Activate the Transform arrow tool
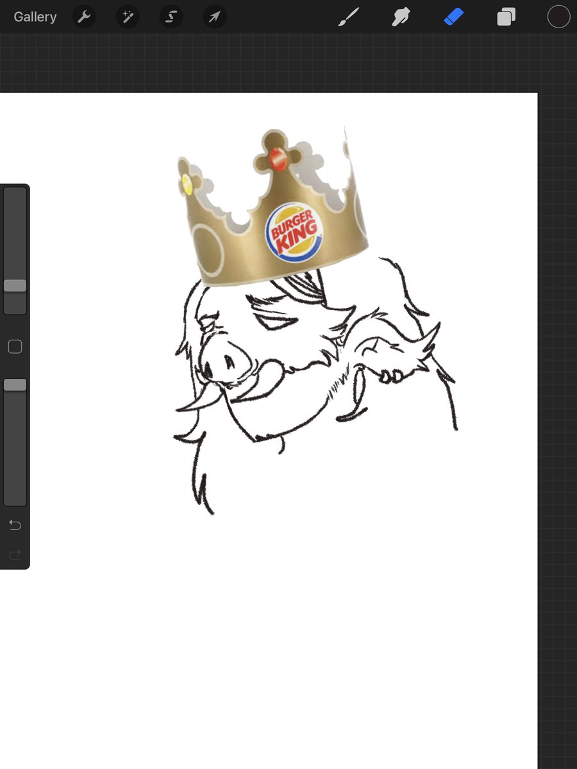Screen dimensions: 577x769 [x=214, y=17]
